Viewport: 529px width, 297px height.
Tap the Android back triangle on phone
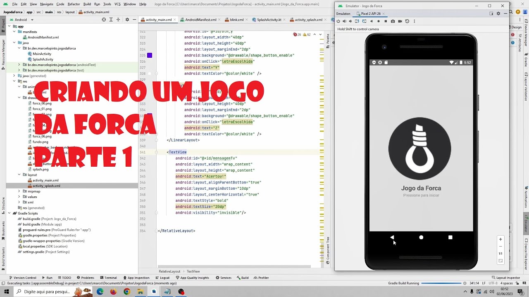coord(392,237)
